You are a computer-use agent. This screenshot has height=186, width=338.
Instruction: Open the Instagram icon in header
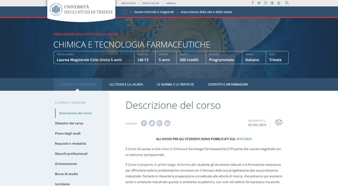pos(266,3)
